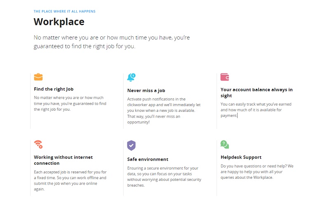Click the large "Workplace" title
Viewport: 330px width, 206px height.
[59, 21]
